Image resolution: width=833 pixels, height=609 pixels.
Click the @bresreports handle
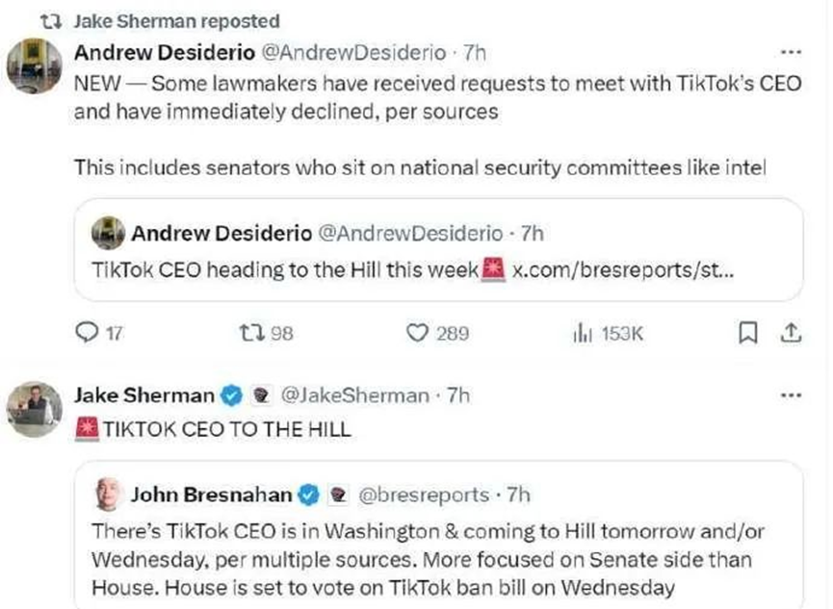pos(424,495)
